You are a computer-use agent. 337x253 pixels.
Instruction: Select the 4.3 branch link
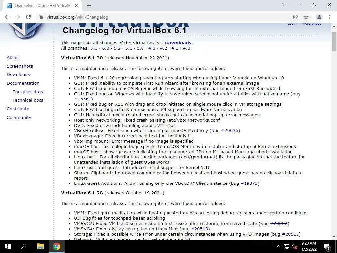pos(152,48)
